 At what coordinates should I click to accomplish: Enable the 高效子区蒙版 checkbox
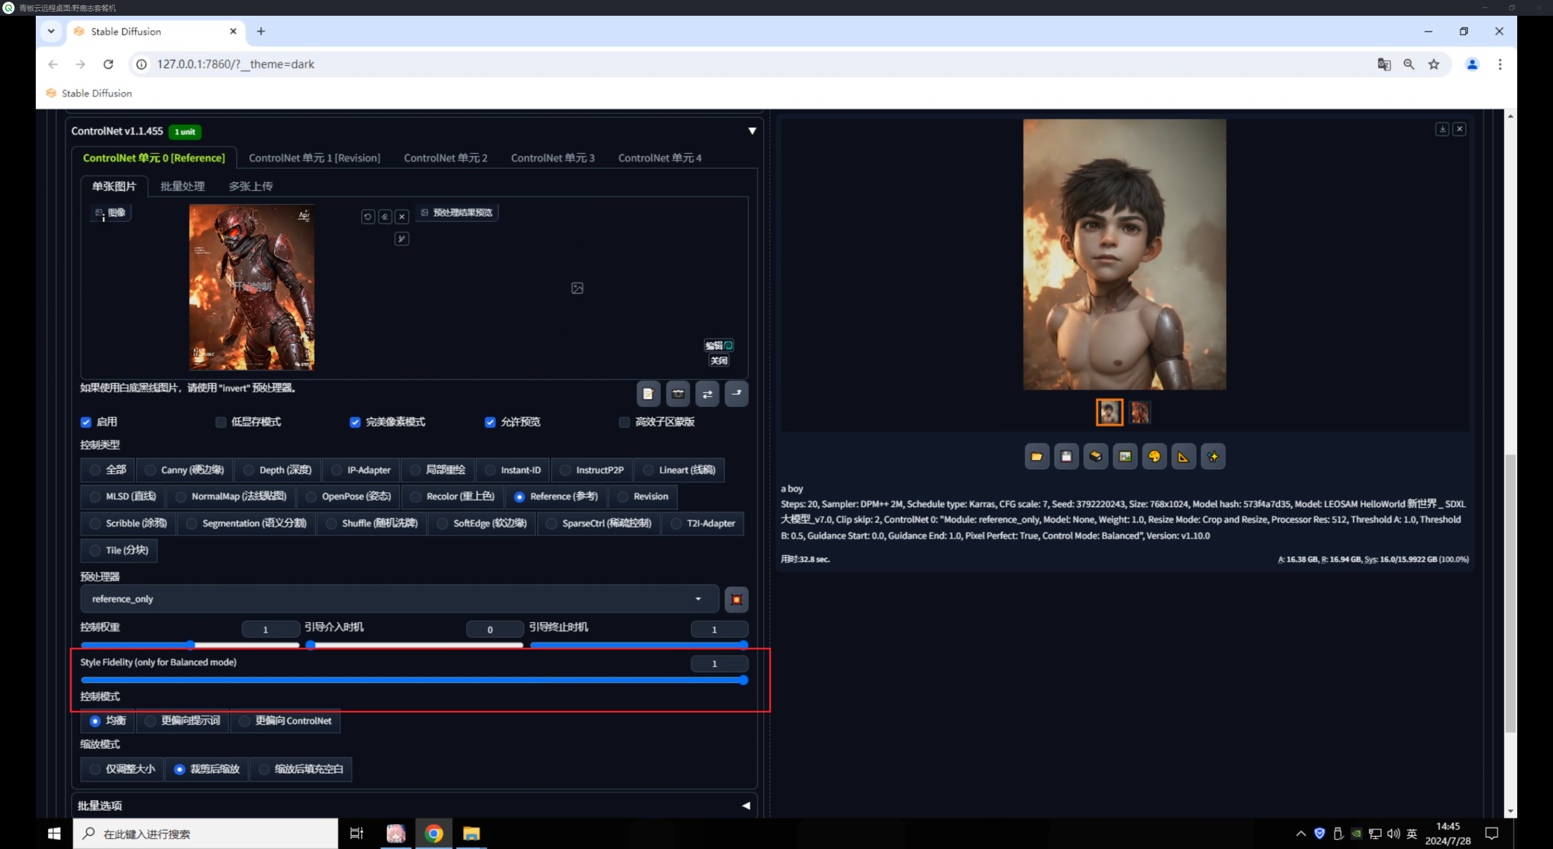(624, 422)
